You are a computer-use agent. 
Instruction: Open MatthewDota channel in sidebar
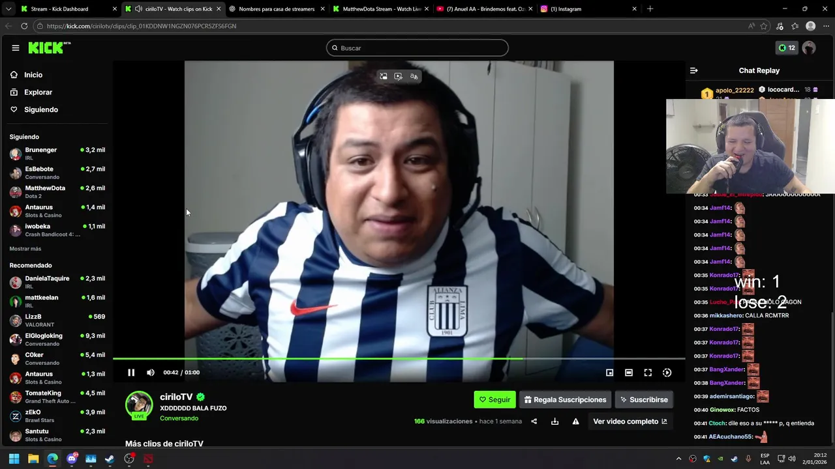click(x=57, y=192)
